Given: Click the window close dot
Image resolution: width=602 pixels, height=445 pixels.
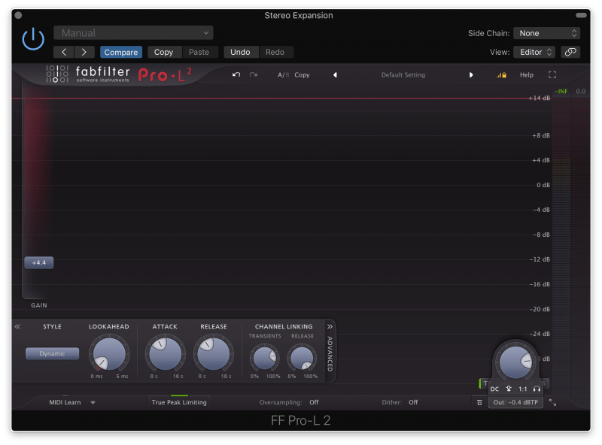Looking at the screenshot, I should (x=18, y=15).
